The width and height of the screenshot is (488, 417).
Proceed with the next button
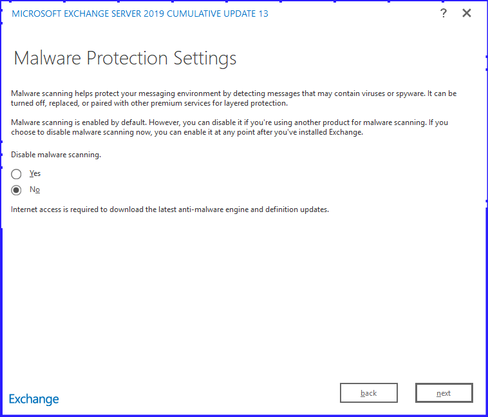click(444, 393)
